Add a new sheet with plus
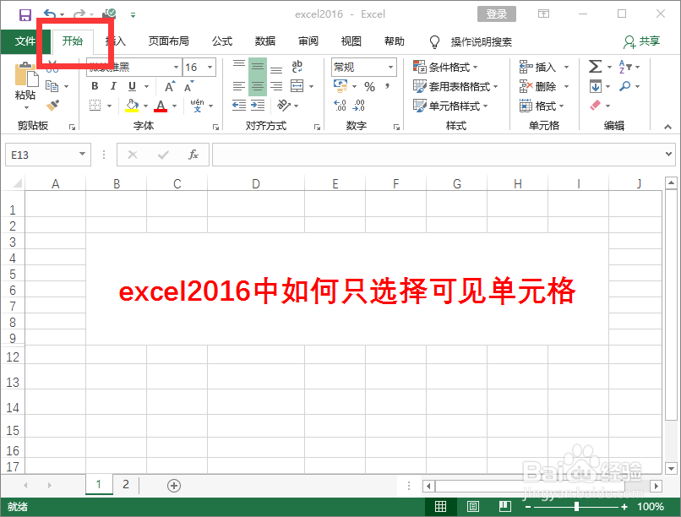The height and width of the screenshot is (517, 681). click(174, 485)
